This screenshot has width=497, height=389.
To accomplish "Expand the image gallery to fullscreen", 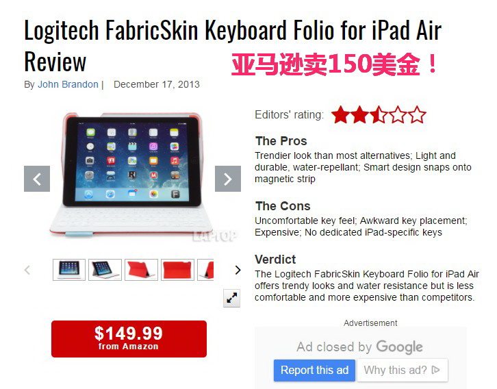I will tap(231, 298).
